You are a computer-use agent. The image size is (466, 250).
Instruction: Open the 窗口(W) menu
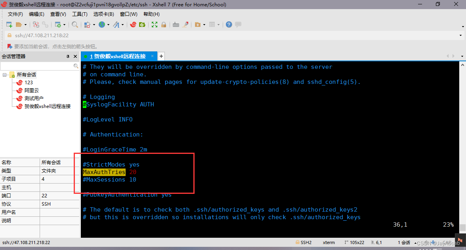point(129,14)
